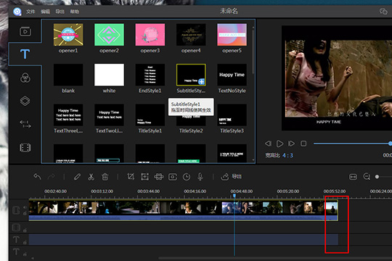Start voiceover with microphone icon
Image resolution: width=392 pixels, height=261 pixels.
(x=200, y=177)
